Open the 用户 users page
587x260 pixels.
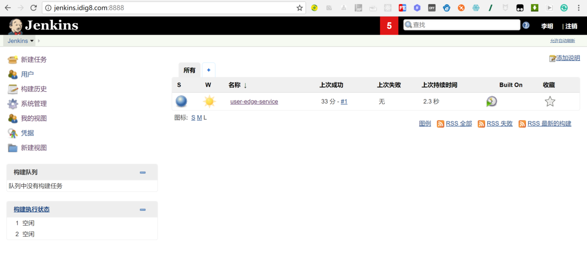pyautogui.click(x=27, y=74)
